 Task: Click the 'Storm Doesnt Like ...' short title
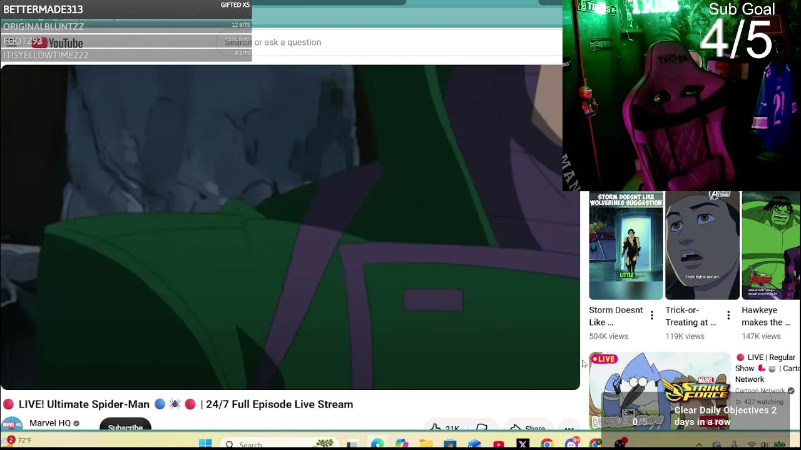(x=616, y=316)
